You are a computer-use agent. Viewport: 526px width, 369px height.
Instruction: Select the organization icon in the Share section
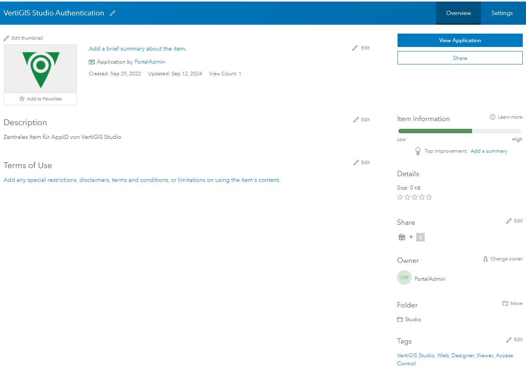[402, 237]
